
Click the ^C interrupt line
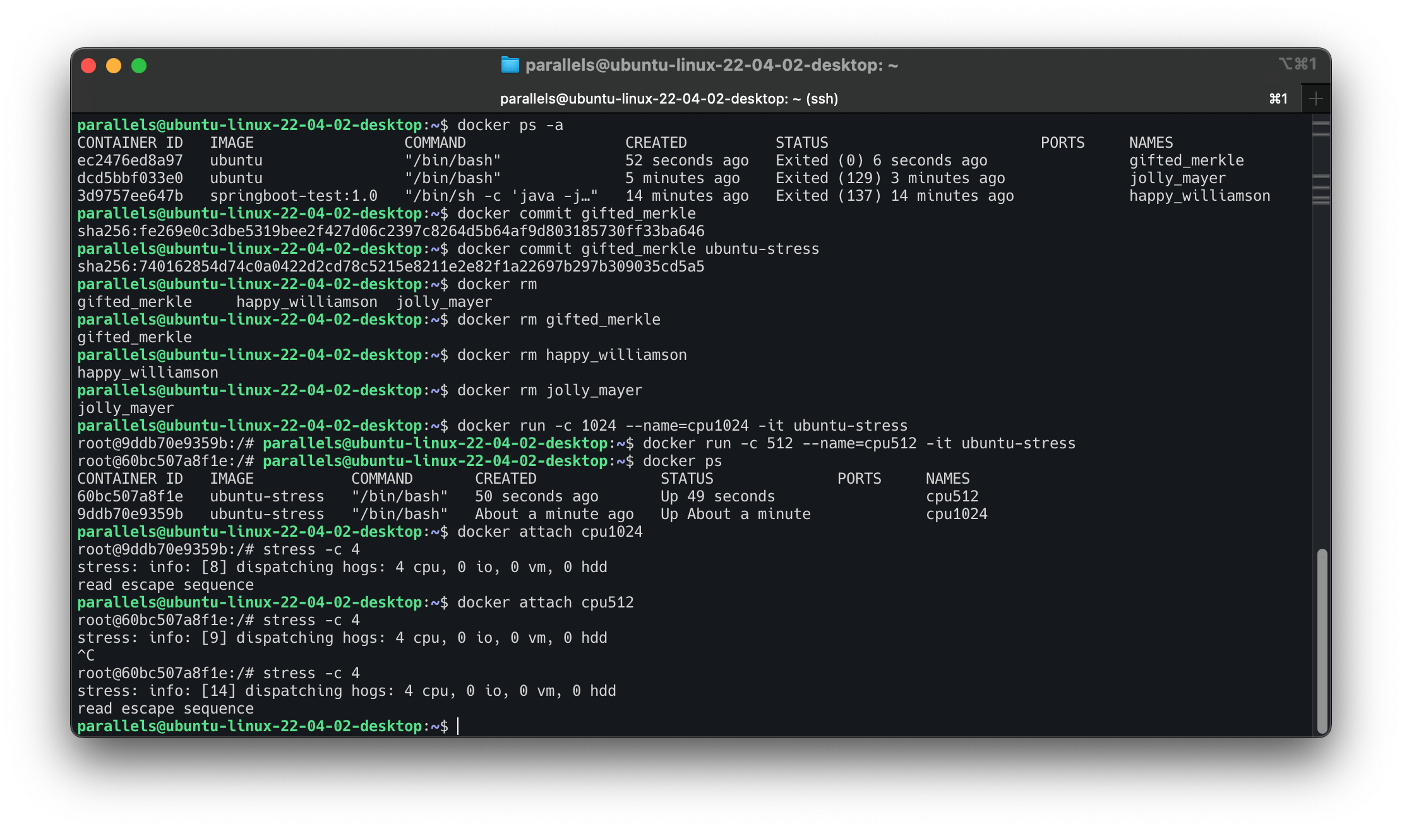click(86, 655)
